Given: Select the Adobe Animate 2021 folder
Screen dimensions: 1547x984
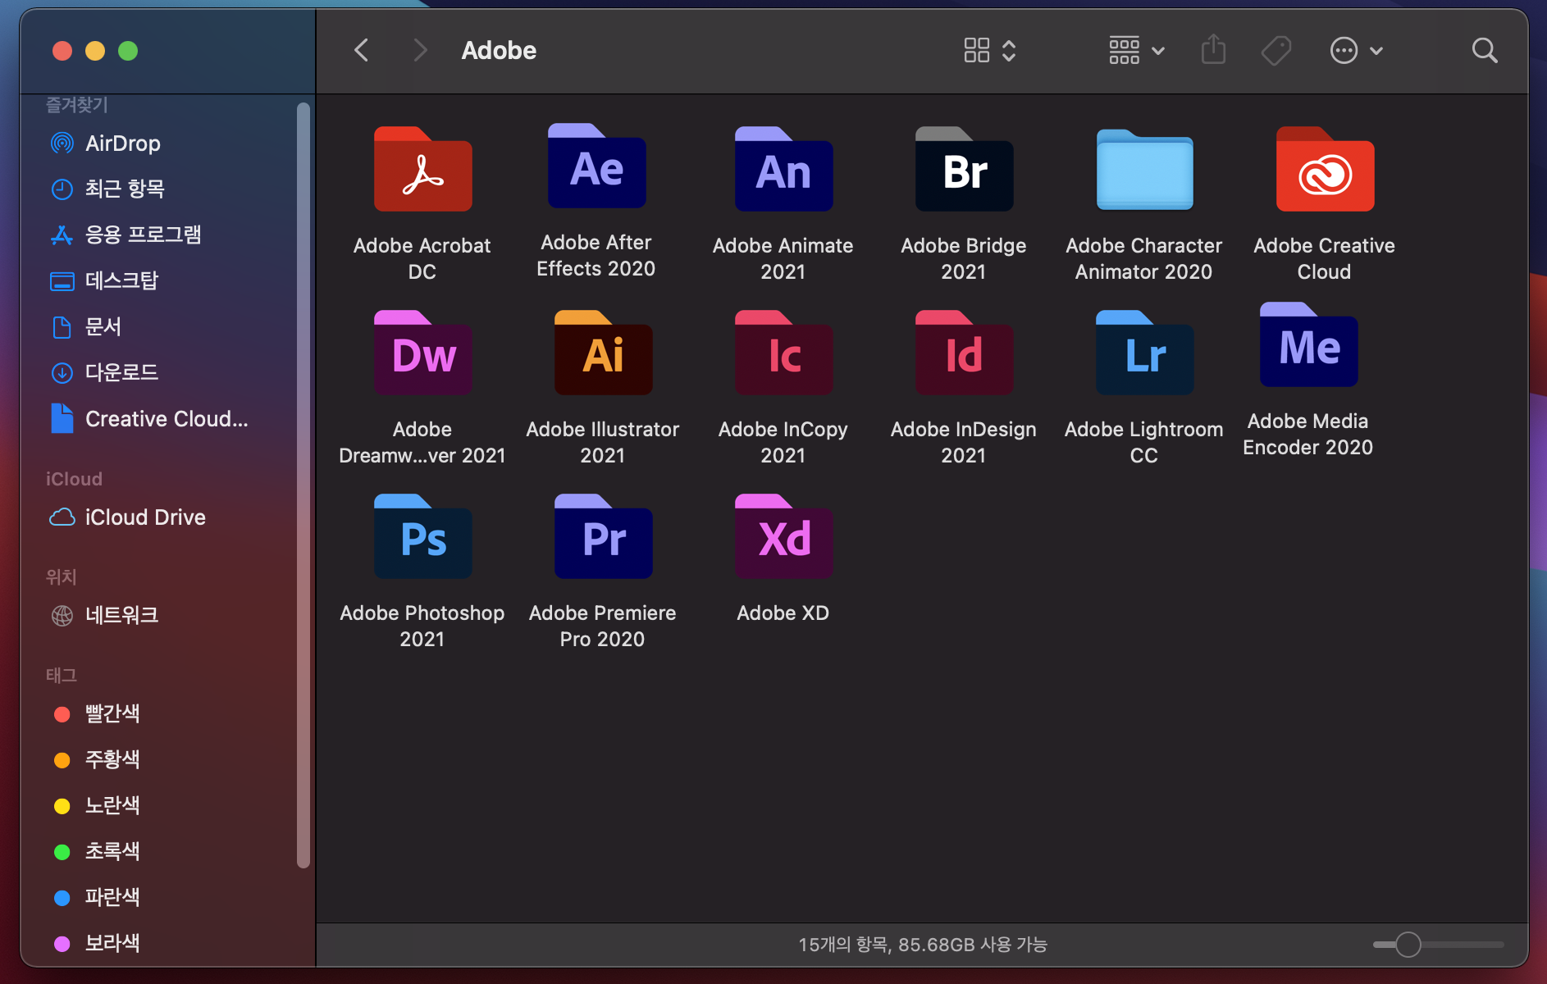Looking at the screenshot, I should pyautogui.click(x=783, y=170).
